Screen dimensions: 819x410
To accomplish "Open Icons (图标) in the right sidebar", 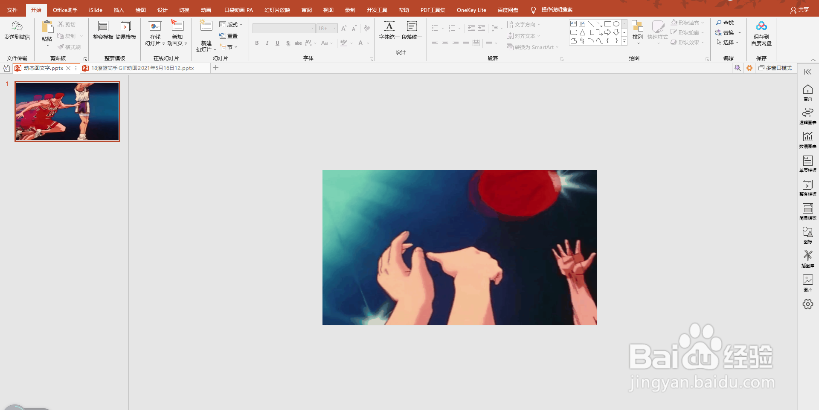I will pos(808,235).
